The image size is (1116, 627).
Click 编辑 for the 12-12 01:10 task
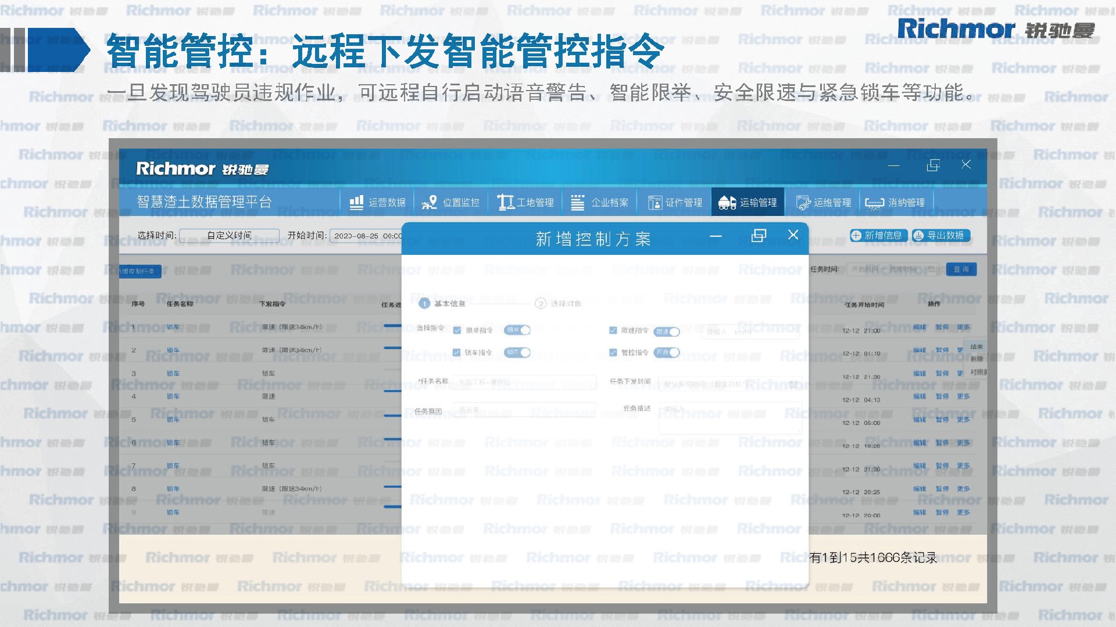coord(920,350)
